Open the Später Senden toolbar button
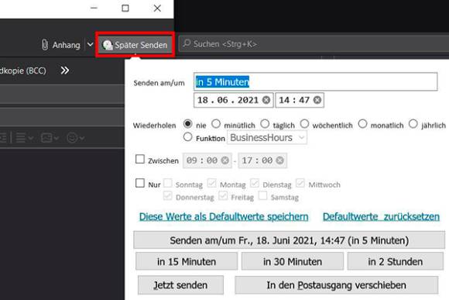449x300 pixels. tap(135, 45)
